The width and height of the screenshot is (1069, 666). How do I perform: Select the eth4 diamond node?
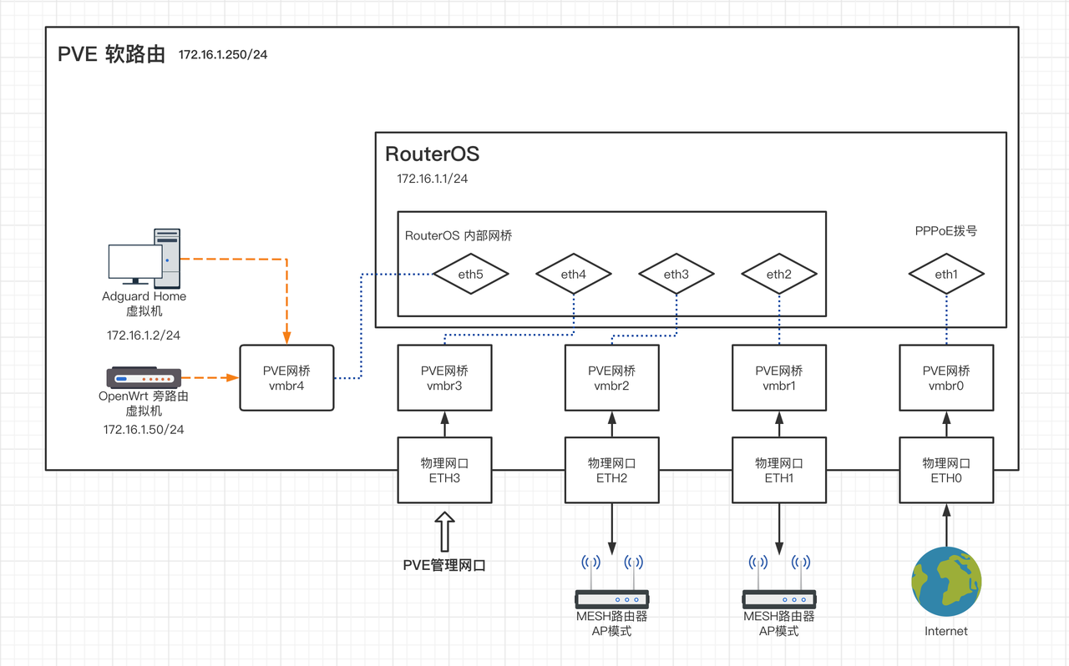point(574,274)
